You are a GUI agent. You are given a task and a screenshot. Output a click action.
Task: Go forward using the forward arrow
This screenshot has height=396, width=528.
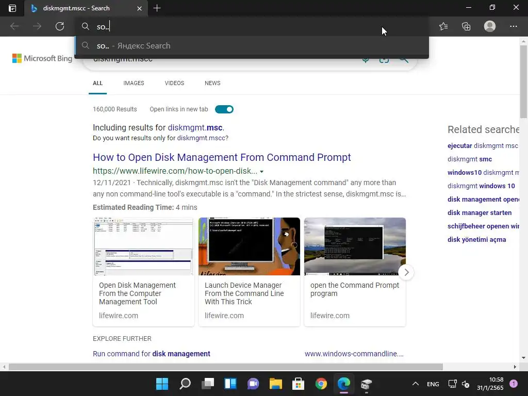pos(37,26)
